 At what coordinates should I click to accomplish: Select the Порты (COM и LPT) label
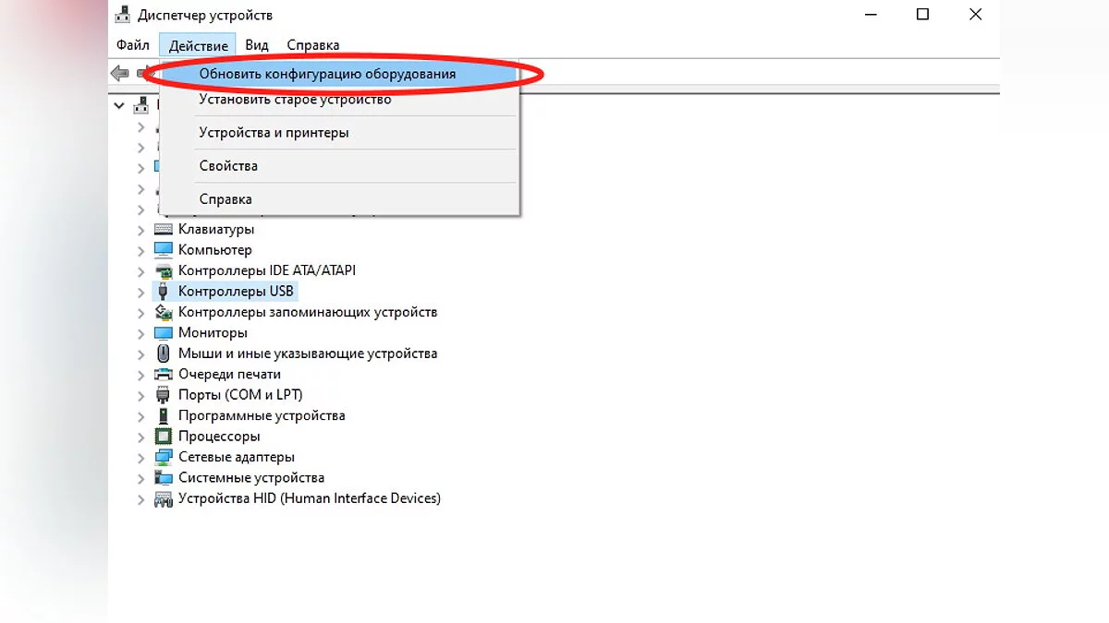click(x=240, y=395)
